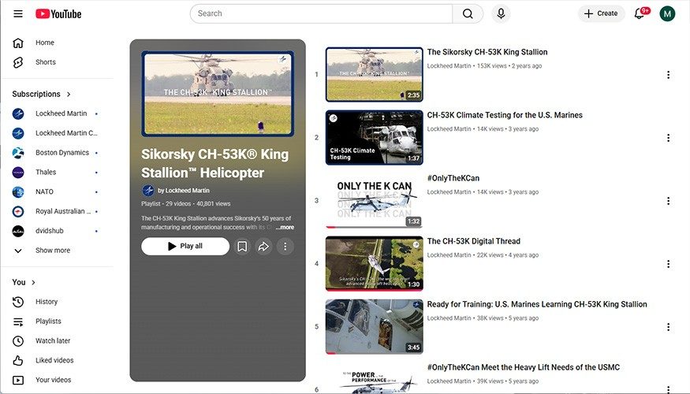Open Liked videos in the sidebar
690x394 pixels.
pos(56,360)
